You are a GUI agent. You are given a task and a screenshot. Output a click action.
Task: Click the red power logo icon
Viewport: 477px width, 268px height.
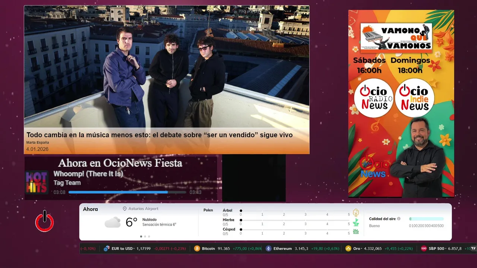45,221
